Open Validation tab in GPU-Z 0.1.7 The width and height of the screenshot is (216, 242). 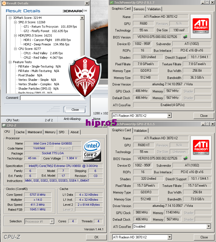(154, 9)
